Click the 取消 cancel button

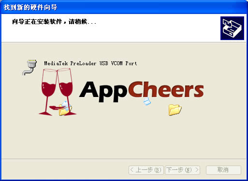click(223, 170)
